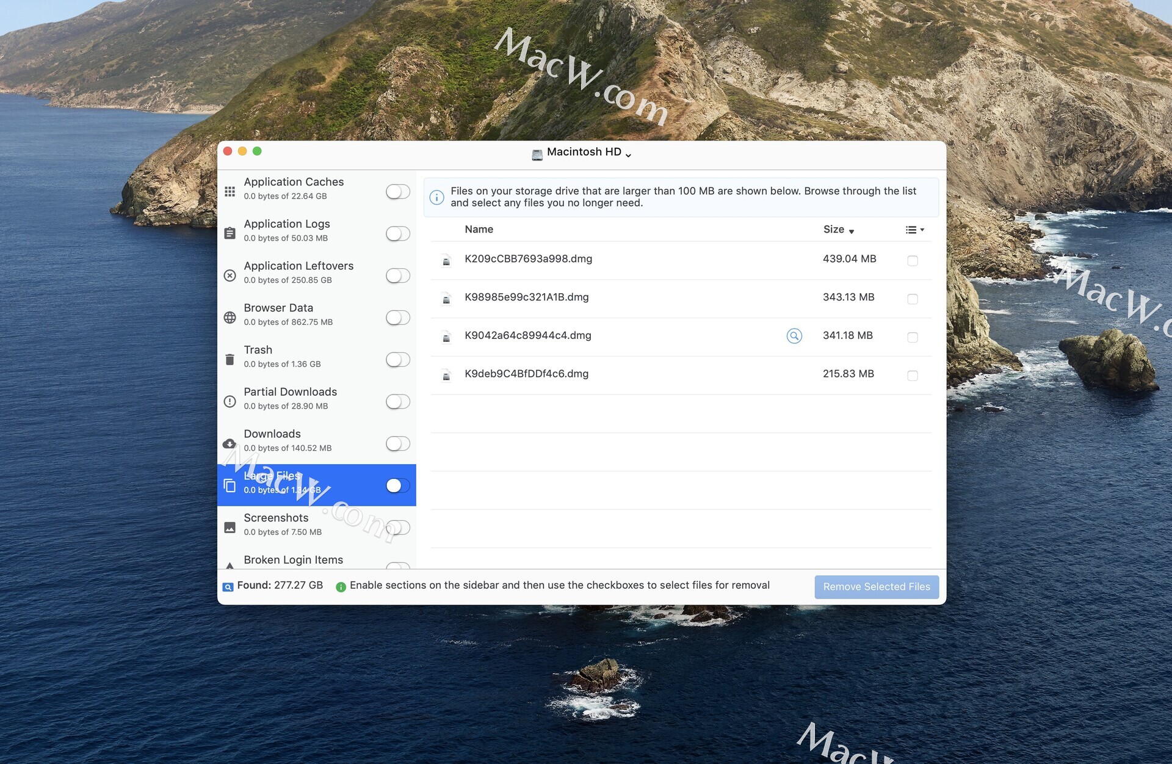
Task: Sort files by the Size column arrow
Action: (x=851, y=231)
